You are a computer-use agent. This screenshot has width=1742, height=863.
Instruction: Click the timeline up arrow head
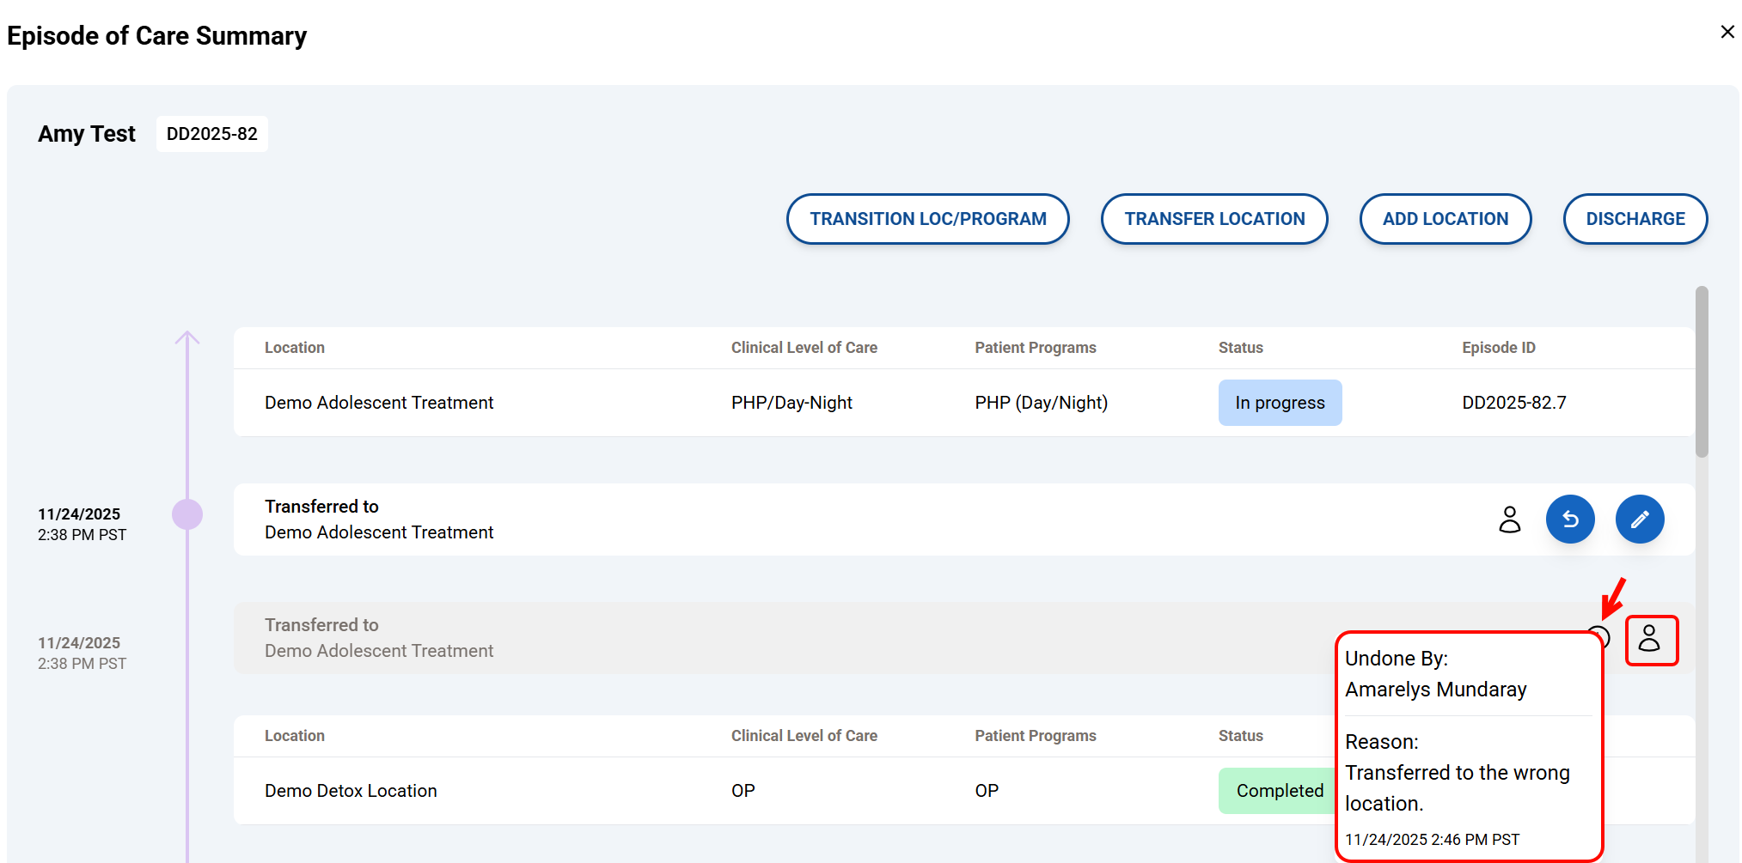tap(187, 338)
